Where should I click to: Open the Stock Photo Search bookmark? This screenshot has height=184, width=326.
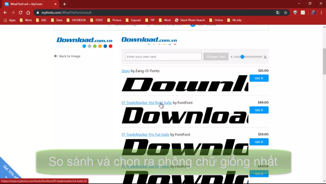pyautogui.click(x=190, y=20)
